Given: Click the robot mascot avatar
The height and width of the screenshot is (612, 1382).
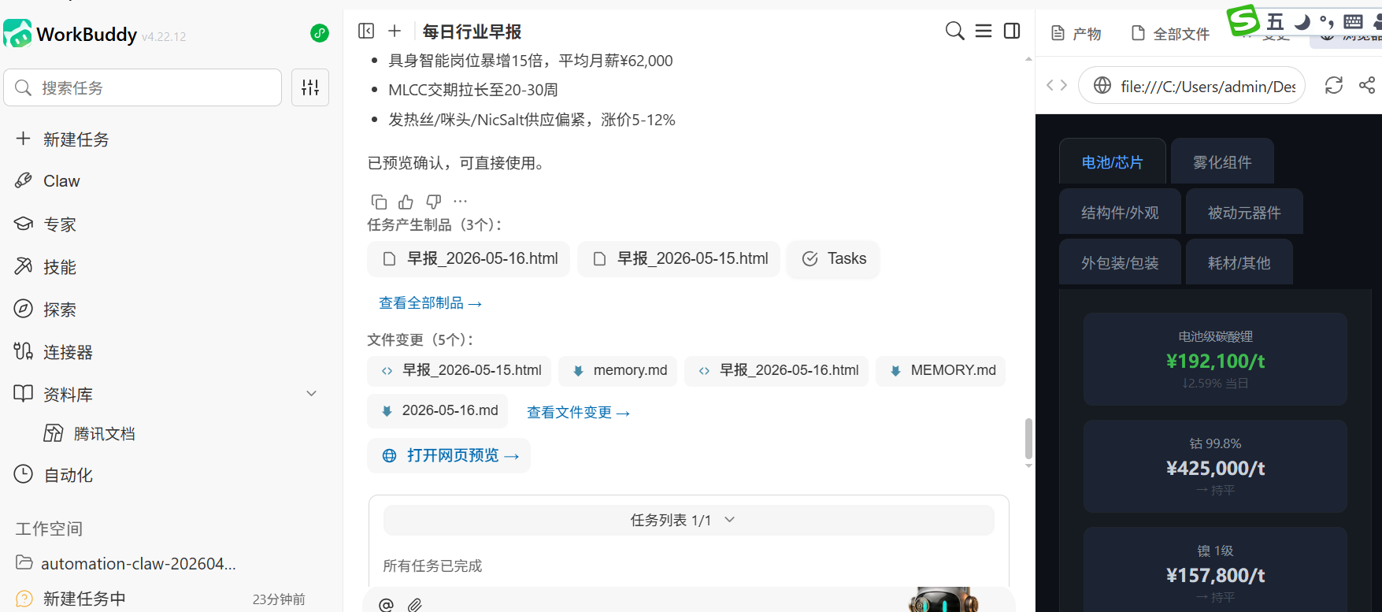Looking at the screenshot, I should point(943,600).
